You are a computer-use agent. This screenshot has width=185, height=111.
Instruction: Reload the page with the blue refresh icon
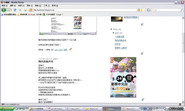click(x=15, y=10)
